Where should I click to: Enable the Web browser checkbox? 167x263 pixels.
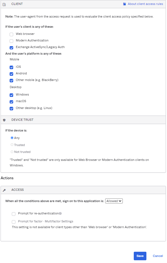coord(12,34)
